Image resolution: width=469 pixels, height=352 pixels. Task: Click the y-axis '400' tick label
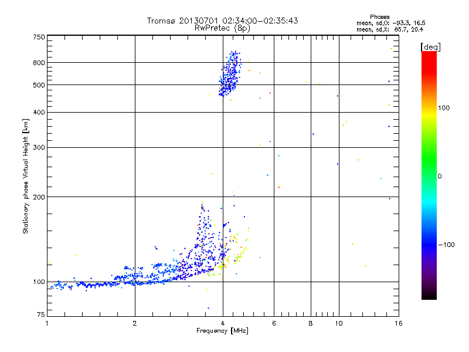point(39,112)
